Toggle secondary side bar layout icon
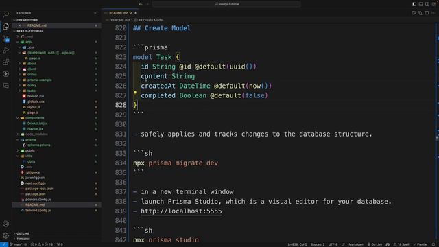The width and height of the screenshot is (439, 247). 427,4
